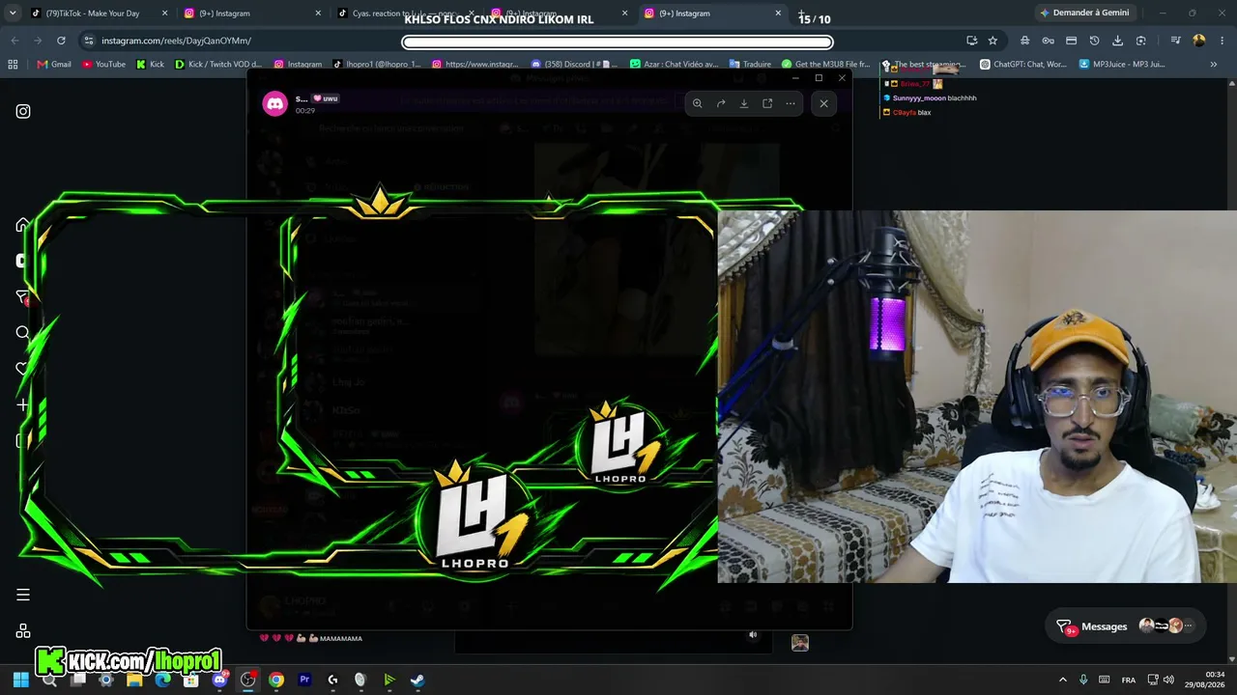Screen dimensions: 1237x695
Task: Open Google Chrome from taskbar
Action: (276, 680)
